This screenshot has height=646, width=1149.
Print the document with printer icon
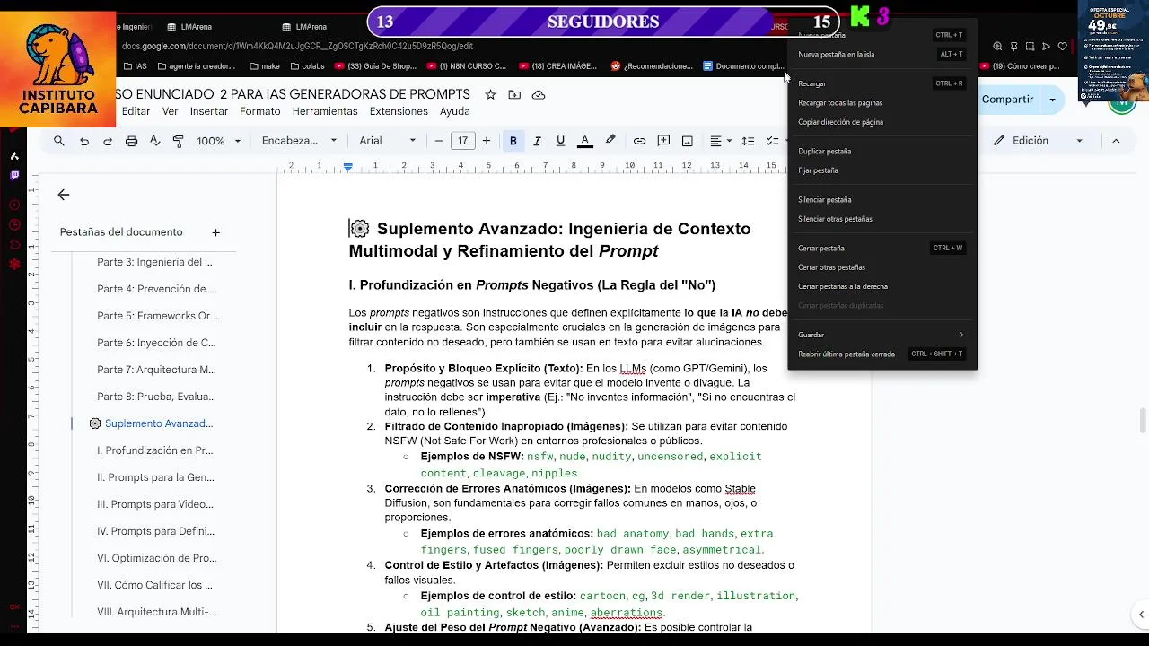pyautogui.click(x=132, y=141)
